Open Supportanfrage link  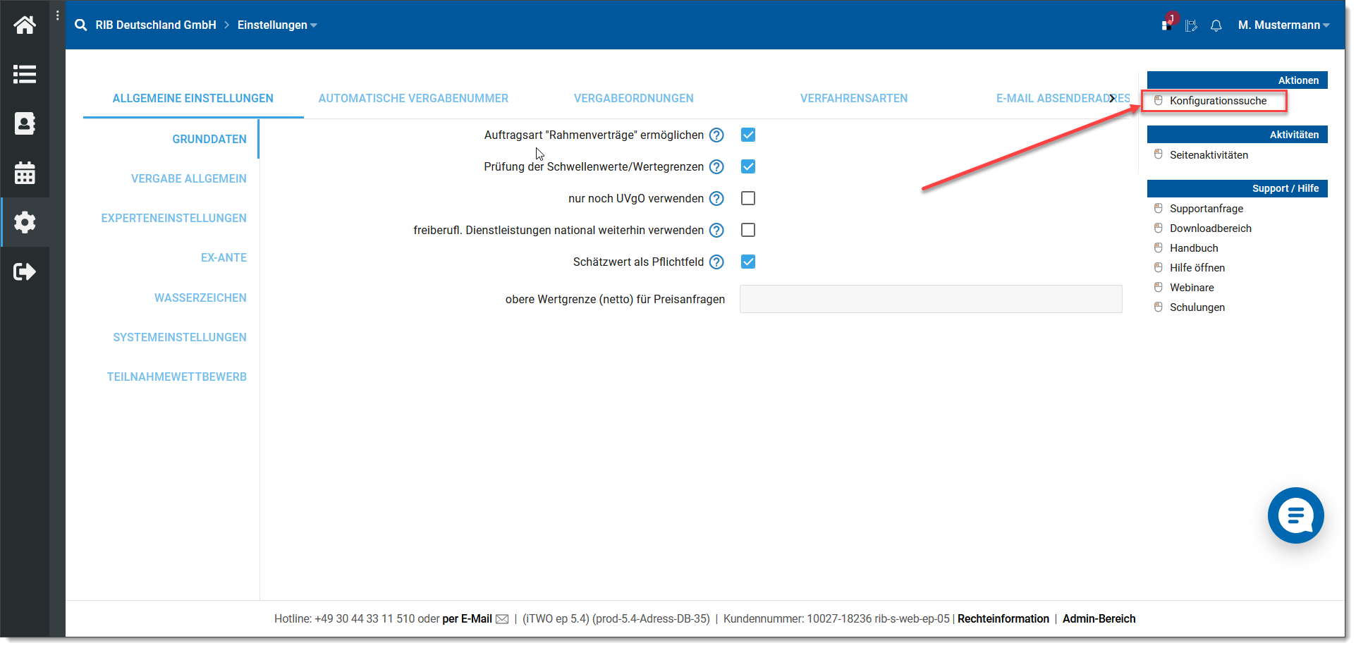tap(1207, 209)
